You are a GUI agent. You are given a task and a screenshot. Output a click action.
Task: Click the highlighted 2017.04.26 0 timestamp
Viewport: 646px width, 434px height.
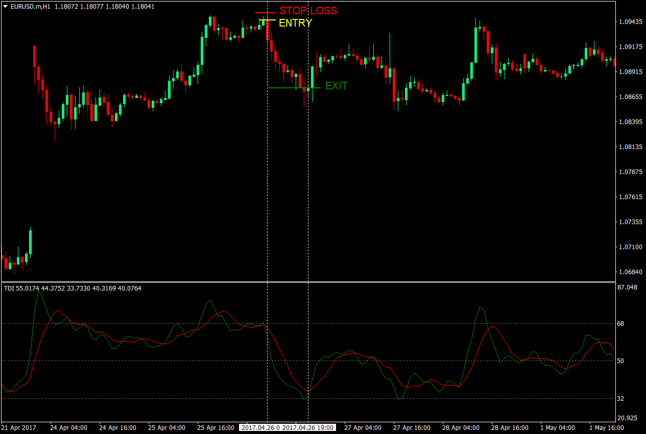pos(260,428)
